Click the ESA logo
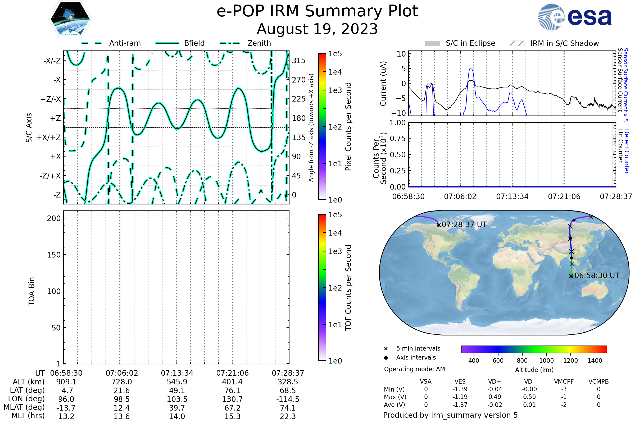Image resolution: width=635 pixels, height=423 pixels. pyautogui.click(x=574, y=17)
